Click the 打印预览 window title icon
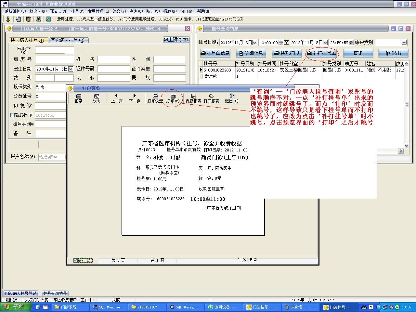Image resolution: width=416 pixels, height=312 pixels. click(x=70, y=88)
